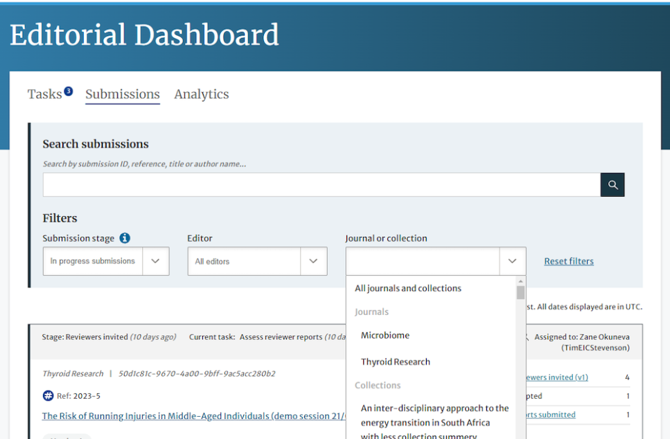Screen dimensions: 670x439
Task: Click the Ref: 2023-5 reference icon
Action: click(48, 396)
